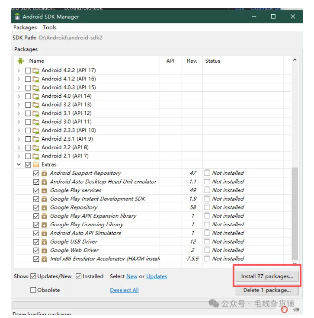This screenshot has height=318, width=314.
Task: Click the package icon of Google Play APK Expansion library
Action: pos(44,216)
